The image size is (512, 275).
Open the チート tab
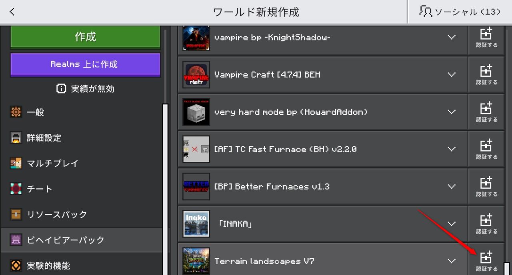click(x=82, y=189)
